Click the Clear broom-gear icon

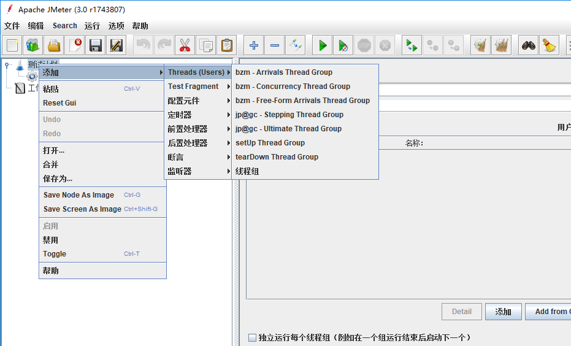click(480, 45)
